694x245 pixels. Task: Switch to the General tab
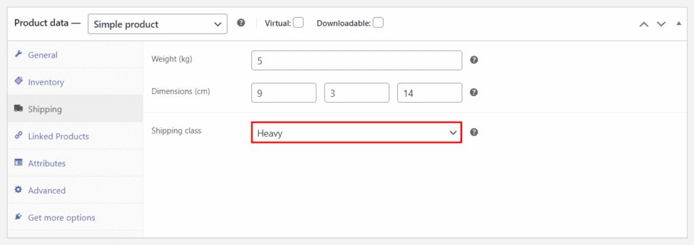pyautogui.click(x=75, y=55)
